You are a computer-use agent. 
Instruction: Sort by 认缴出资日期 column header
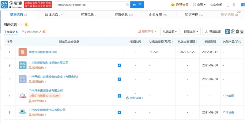[187, 42]
